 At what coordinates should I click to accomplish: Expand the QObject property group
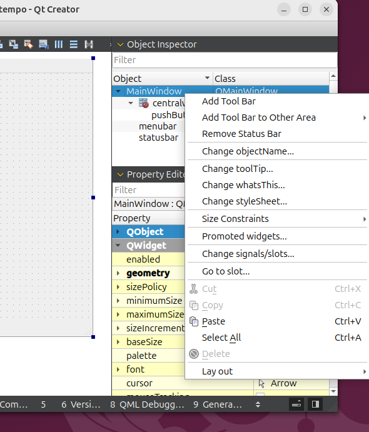tap(118, 232)
